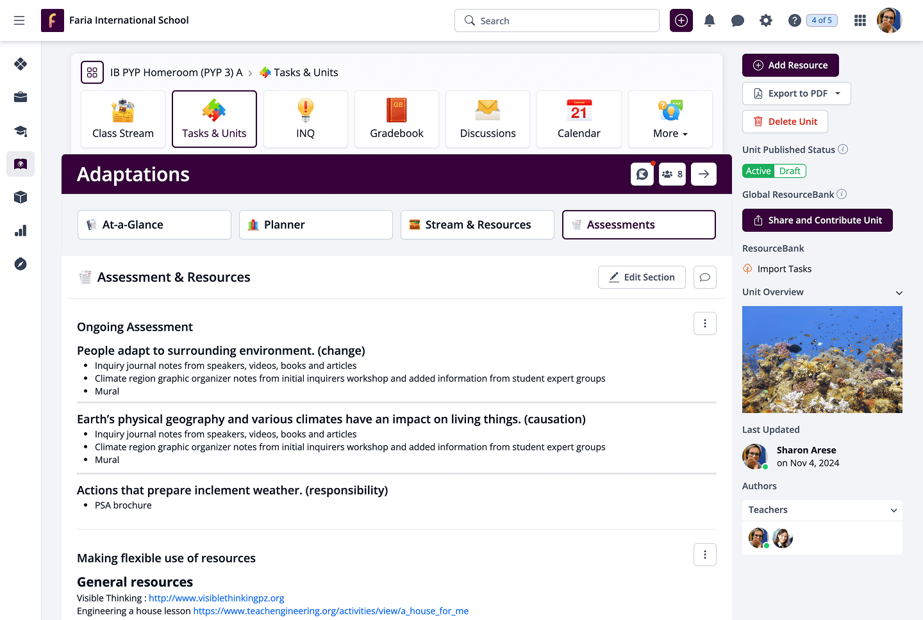The height and width of the screenshot is (620, 923).
Task: Open messages chat bubble icon
Action: coord(738,20)
